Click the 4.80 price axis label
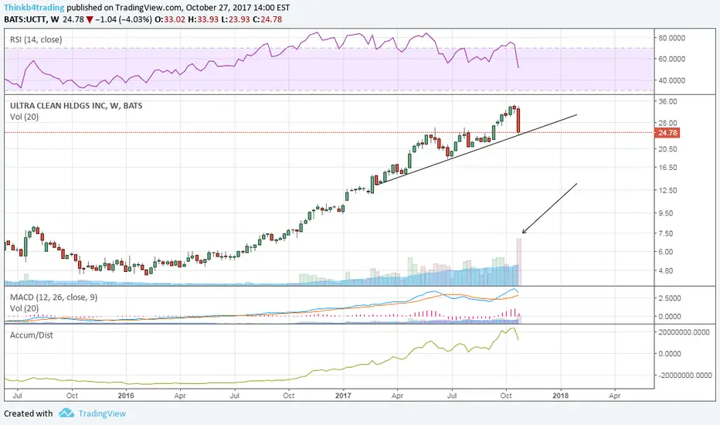Viewport: 720px width, 425px height. (666, 271)
